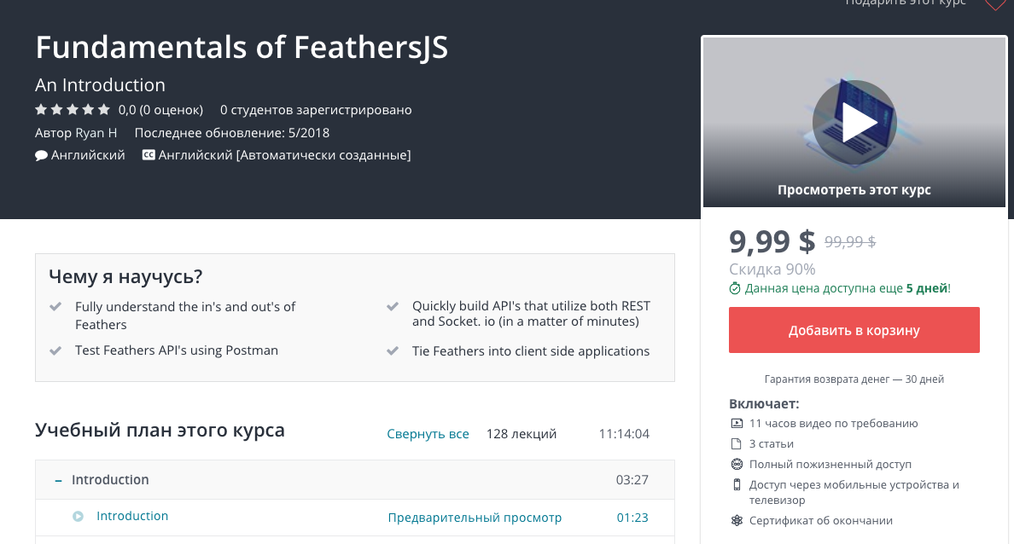Click the speech bubble language icon

pos(40,154)
